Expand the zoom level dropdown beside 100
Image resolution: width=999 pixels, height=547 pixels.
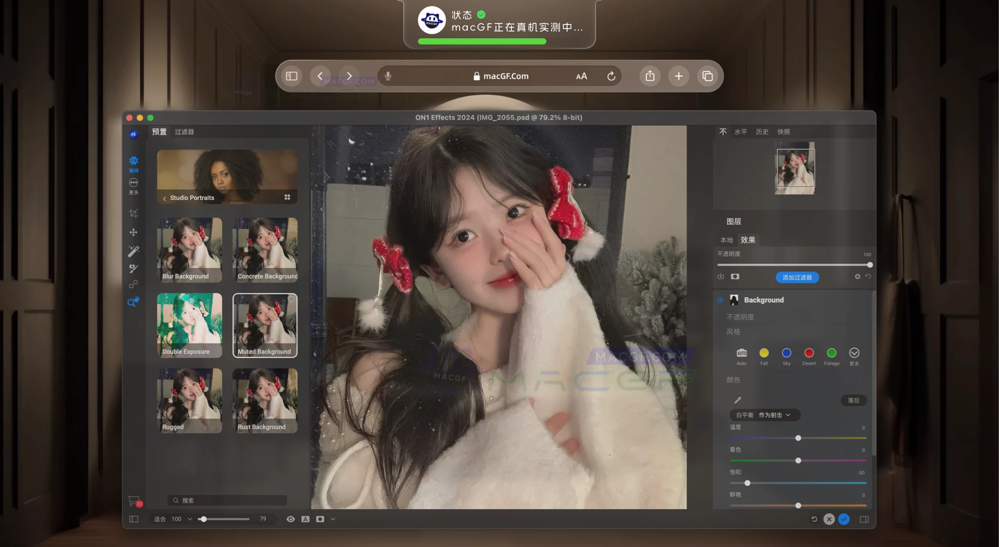190,519
